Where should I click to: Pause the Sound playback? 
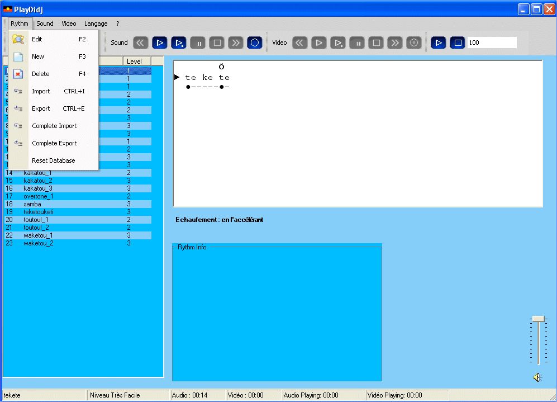198,43
